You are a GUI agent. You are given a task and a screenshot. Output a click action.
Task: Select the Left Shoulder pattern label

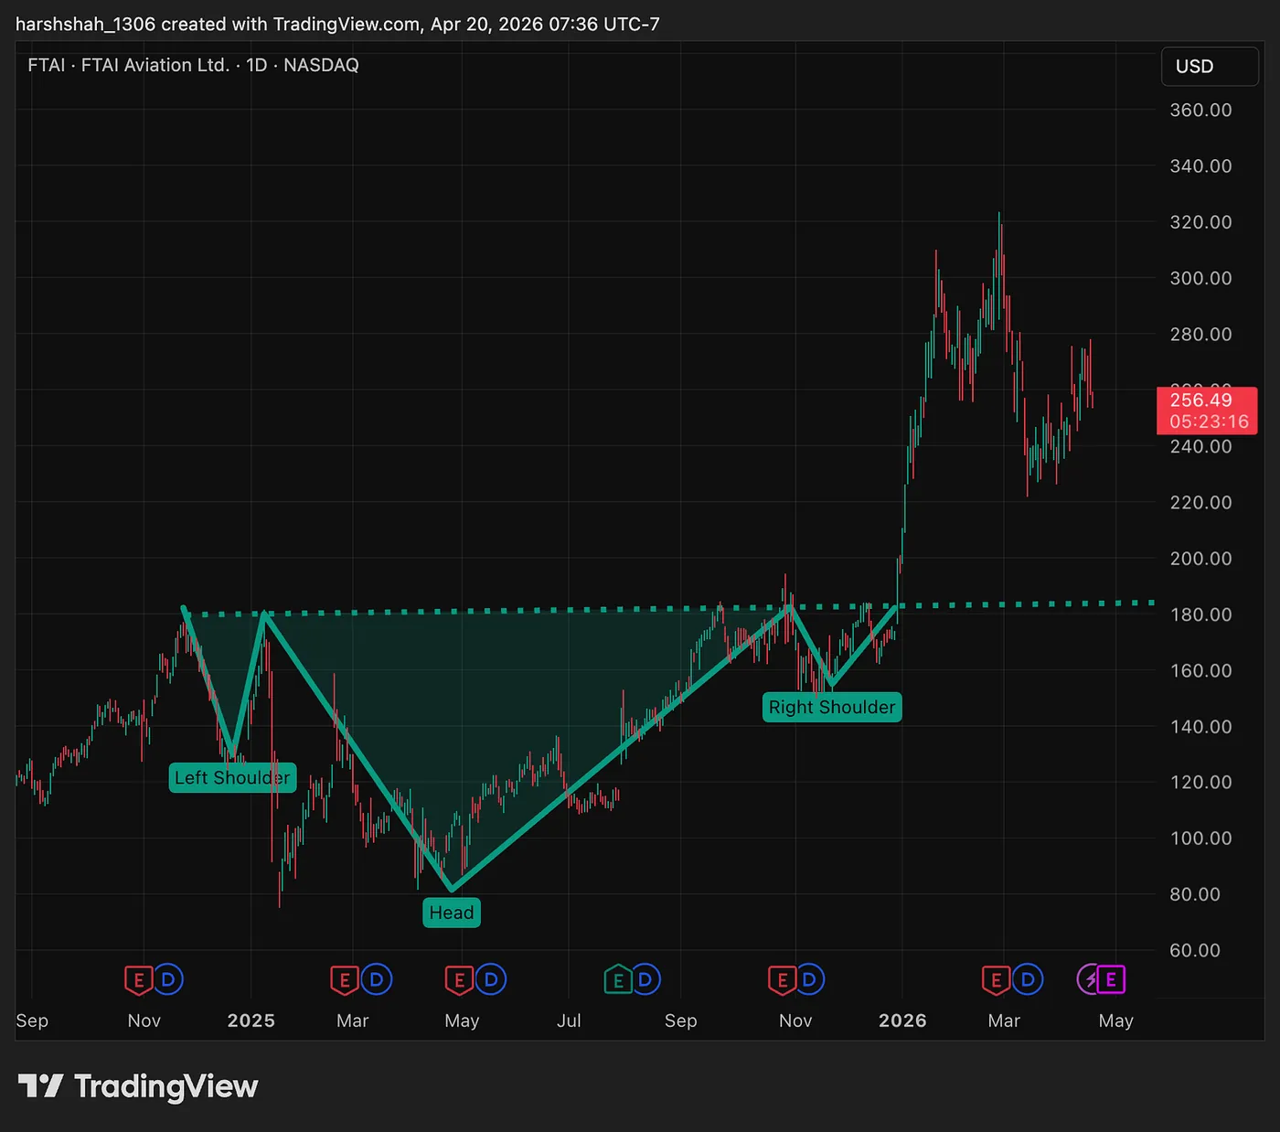coord(232,778)
